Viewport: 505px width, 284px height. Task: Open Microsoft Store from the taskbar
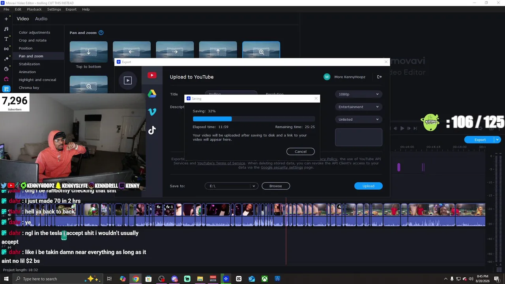(x=148, y=279)
